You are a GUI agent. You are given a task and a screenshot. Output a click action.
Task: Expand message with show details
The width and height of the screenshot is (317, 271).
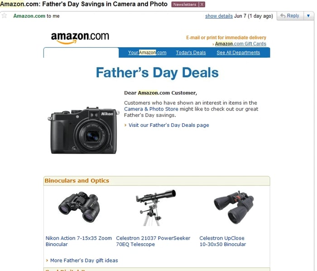(x=219, y=16)
